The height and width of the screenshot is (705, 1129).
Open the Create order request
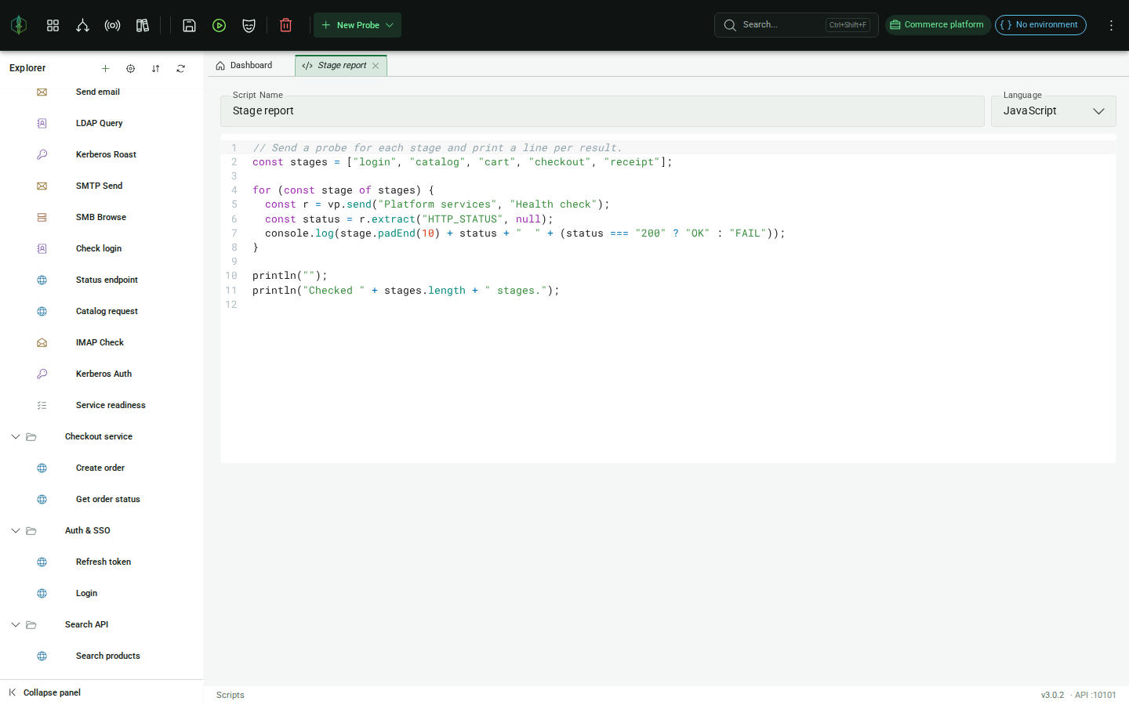pyautogui.click(x=102, y=468)
